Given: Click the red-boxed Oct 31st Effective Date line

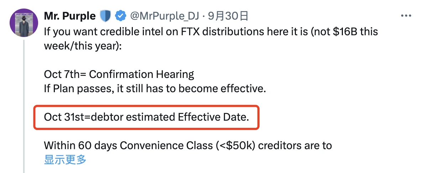Looking at the screenshot, I should (x=146, y=117).
